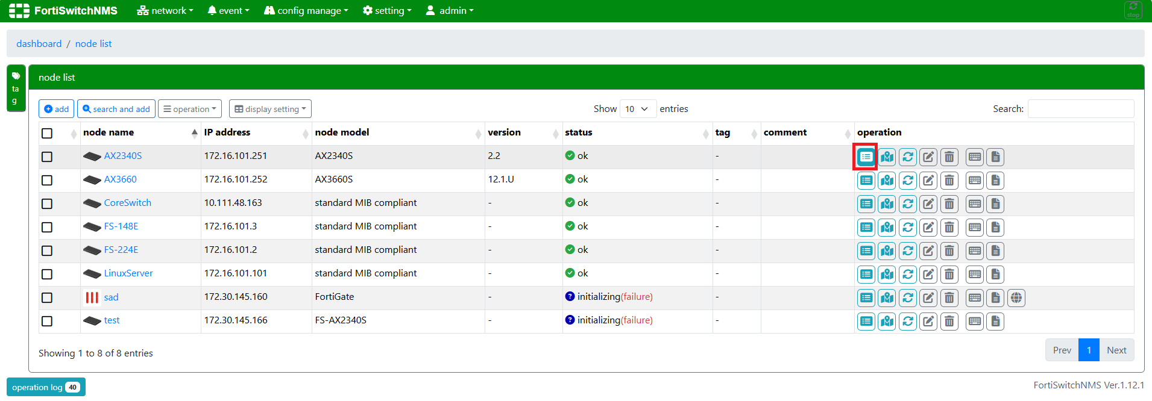This screenshot has height=401, width=1152.
Task: Edit the CoreSwitch node with the pencil icon
Action: tap(928, 204)
